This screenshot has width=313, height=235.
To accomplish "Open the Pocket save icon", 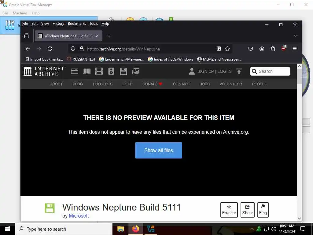I will point(251,49).
